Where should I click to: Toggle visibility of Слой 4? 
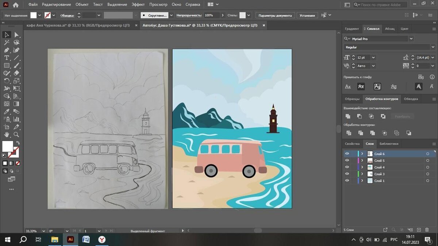tap(347, 167)
